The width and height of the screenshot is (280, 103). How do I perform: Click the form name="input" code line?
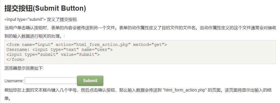coord(87,45)
